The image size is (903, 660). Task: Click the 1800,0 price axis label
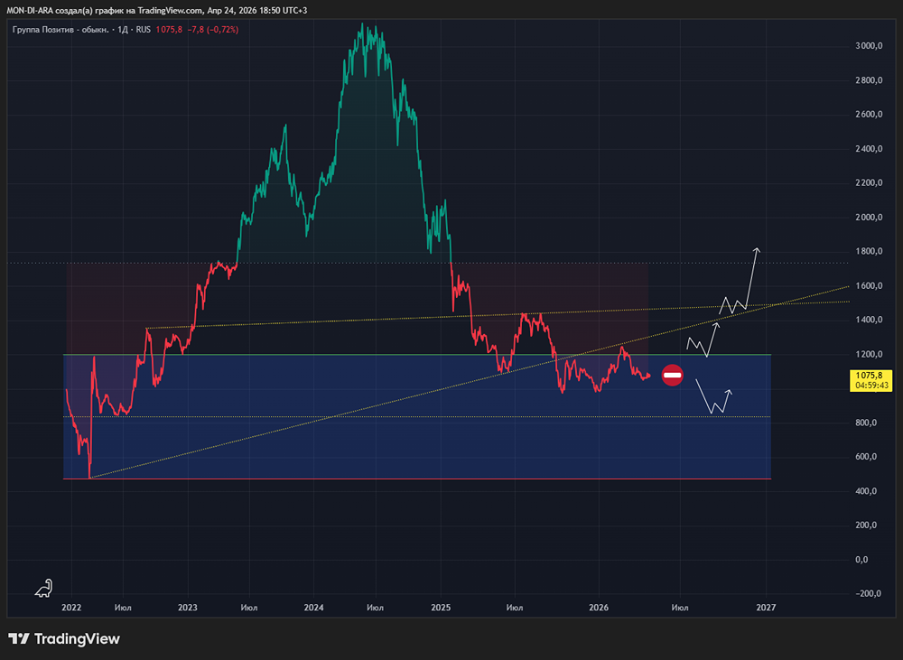pos(869,251)
